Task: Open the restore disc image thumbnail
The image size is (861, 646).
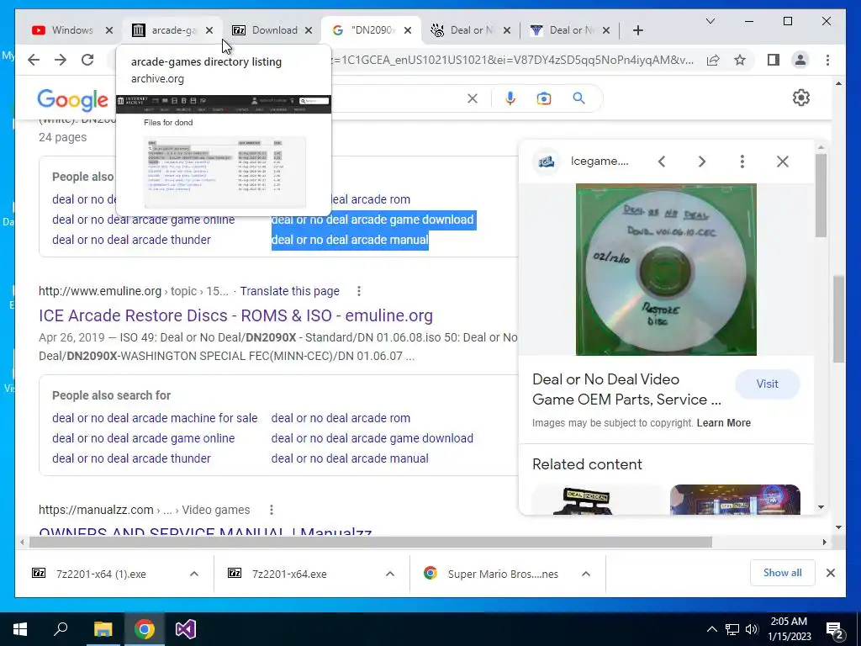Action: point(666,270)
